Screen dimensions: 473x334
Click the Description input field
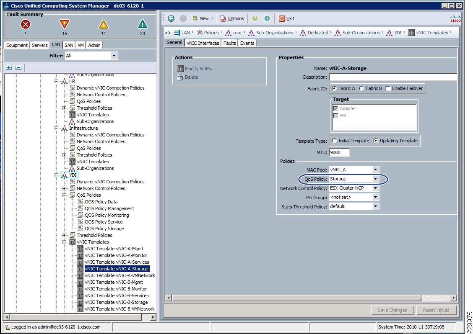(393, 77)
